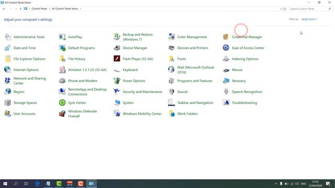Click the Programs and Features icon
Viewport: 335px width, 188px height.
point(171,81)
